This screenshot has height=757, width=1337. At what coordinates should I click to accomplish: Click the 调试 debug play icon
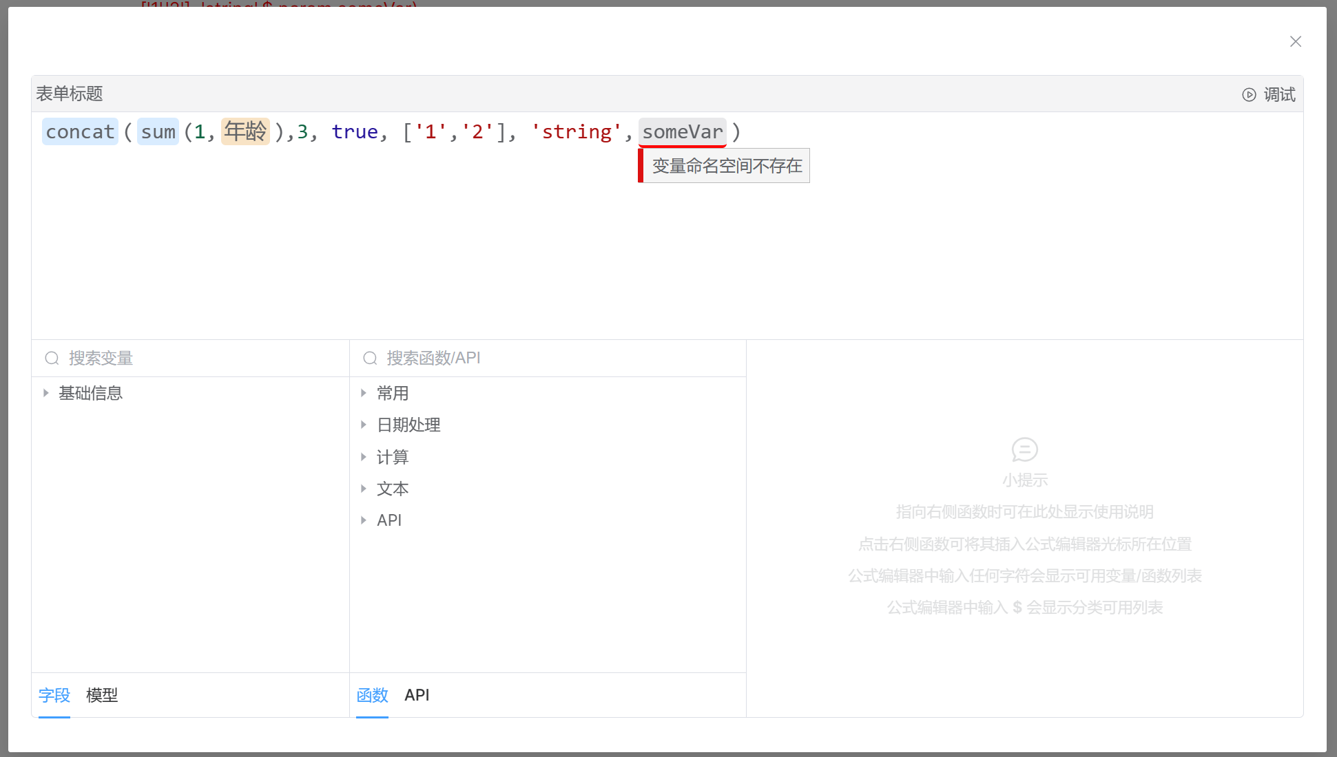point(1248,95)
